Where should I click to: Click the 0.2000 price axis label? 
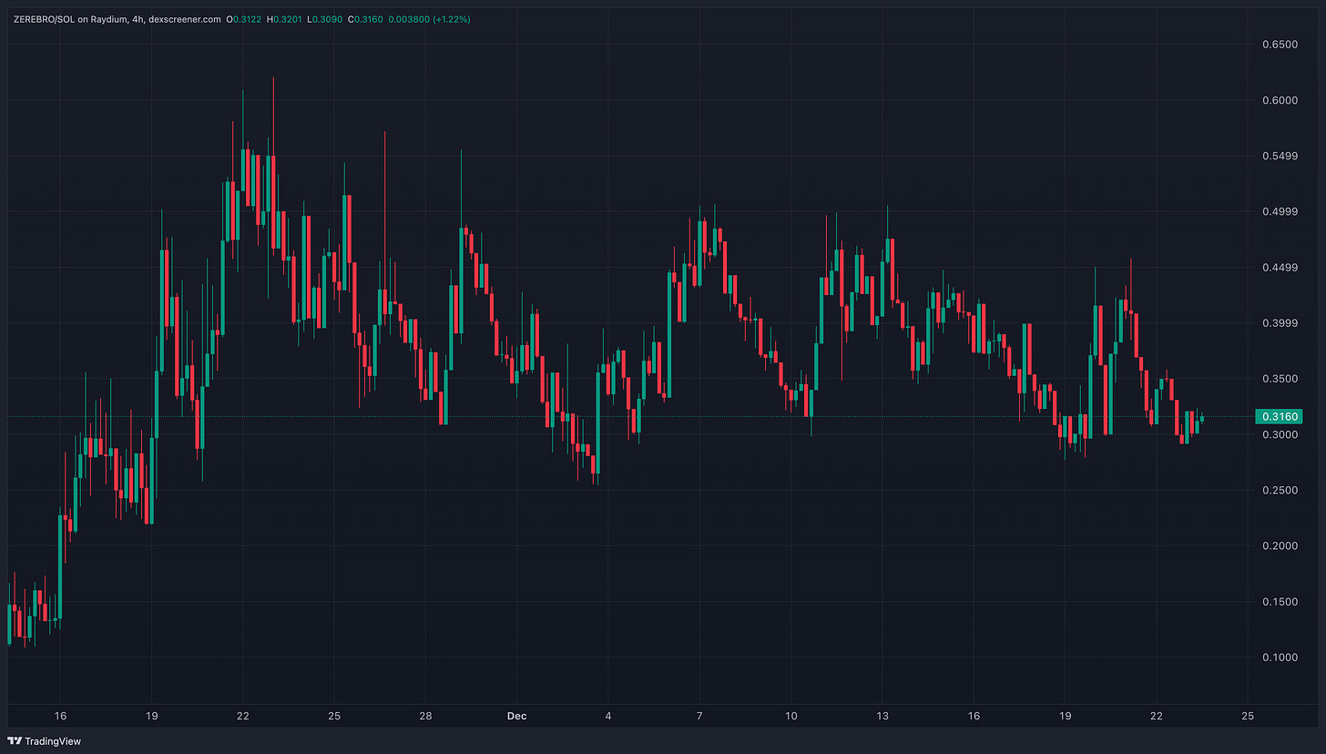coord(1280,546)
